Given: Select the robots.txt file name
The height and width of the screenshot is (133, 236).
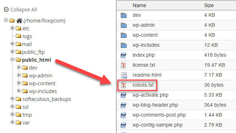Looking at the screenshot, I should [143, 85].
